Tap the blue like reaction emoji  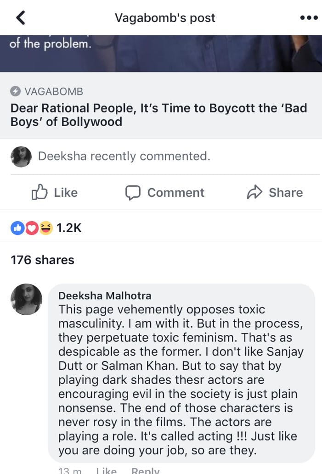pyautogui.click(x=17, y=228)
